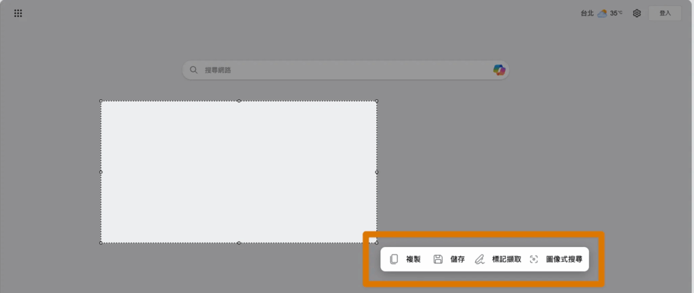This screenshot has width=694, height=293.
Task: Open the apps grid launcher icon
Action: [x=18, y=14]
